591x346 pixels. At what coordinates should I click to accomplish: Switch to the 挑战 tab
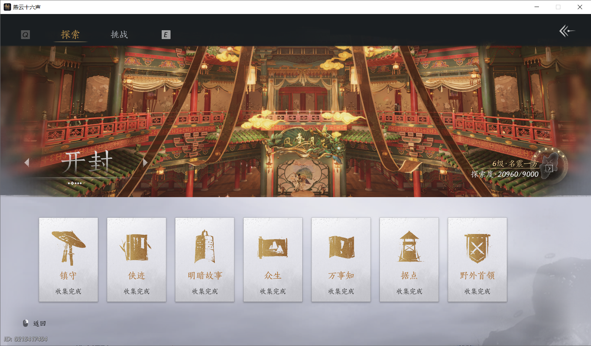119,34
